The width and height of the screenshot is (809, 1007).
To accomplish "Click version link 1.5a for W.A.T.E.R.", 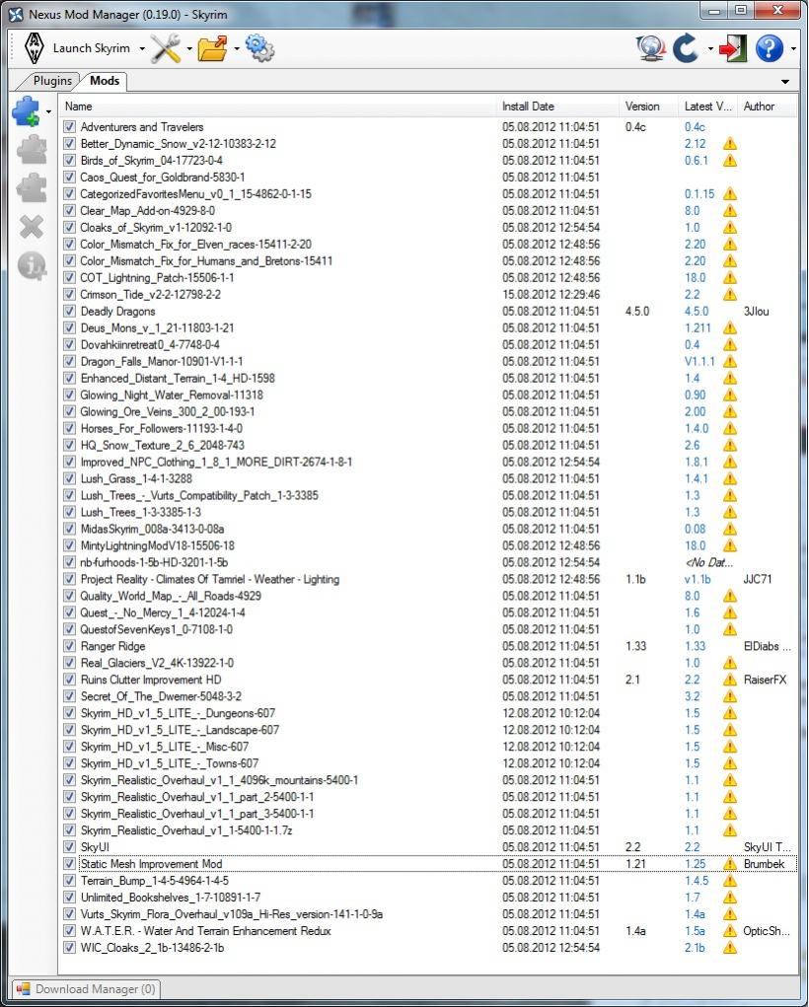I will pos(695,931).
